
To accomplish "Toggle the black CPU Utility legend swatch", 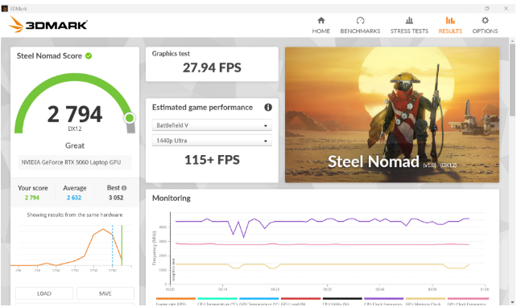I will [x=342, y=298].
